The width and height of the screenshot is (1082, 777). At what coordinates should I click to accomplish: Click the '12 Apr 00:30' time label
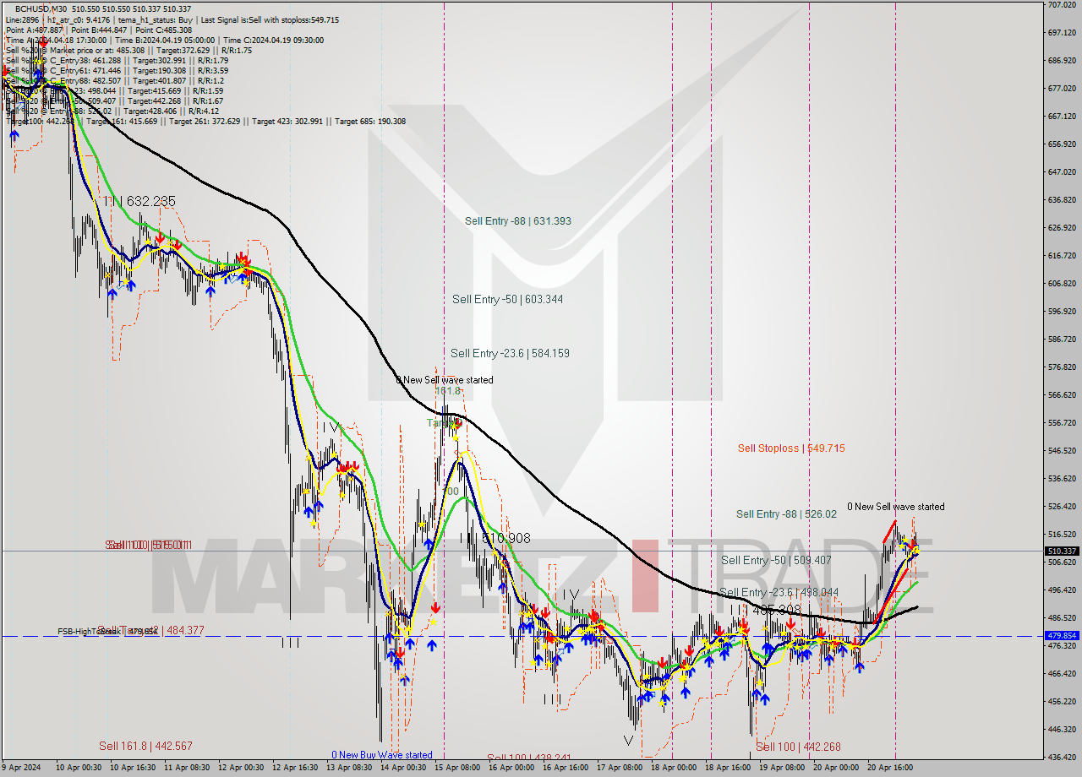click(x=242, y=768)
